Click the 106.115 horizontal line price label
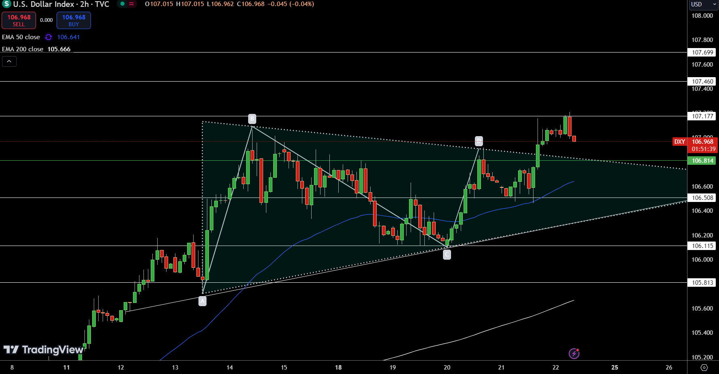This screenshot has width=719, height=374. [x=702, y=246]
